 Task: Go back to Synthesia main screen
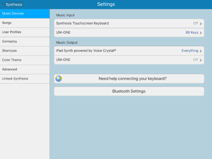[13, 4]
